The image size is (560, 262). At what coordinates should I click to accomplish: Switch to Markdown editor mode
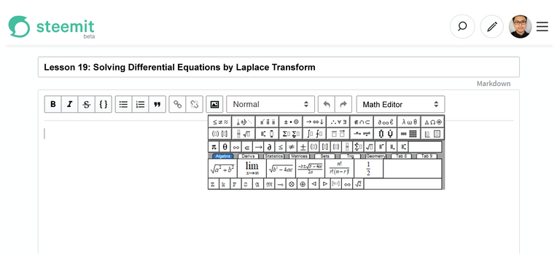click(x=494, y=84)
